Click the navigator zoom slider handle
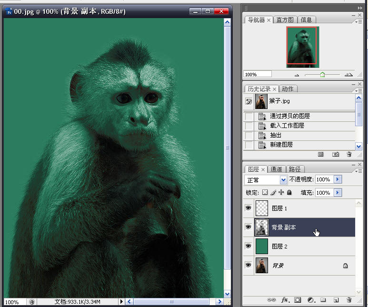 point(322,75)
